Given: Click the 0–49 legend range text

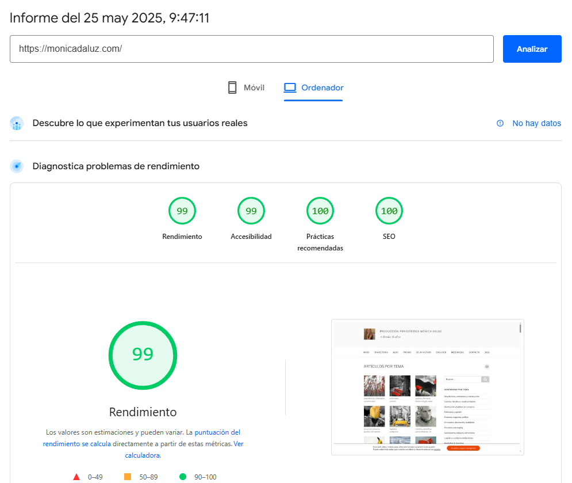Looking at the screenshot, I should click(x=95, y=477).
